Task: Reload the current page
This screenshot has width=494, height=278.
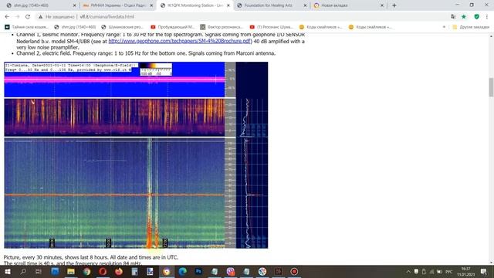Action: click(28, 17)
